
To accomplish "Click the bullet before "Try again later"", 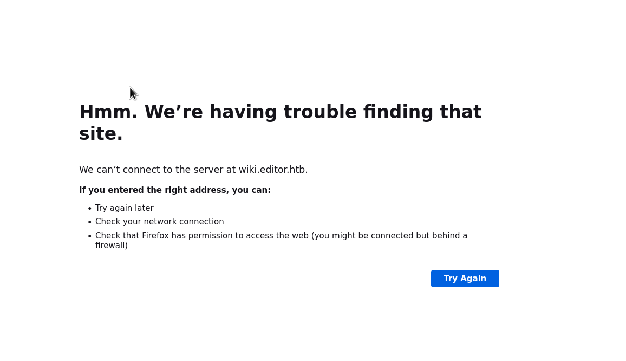I will [x=90, y=209].
